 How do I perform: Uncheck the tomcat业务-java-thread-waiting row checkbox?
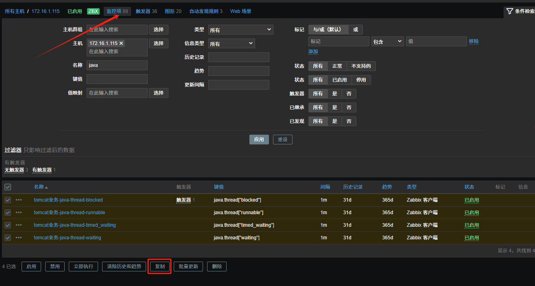(8, 238)
